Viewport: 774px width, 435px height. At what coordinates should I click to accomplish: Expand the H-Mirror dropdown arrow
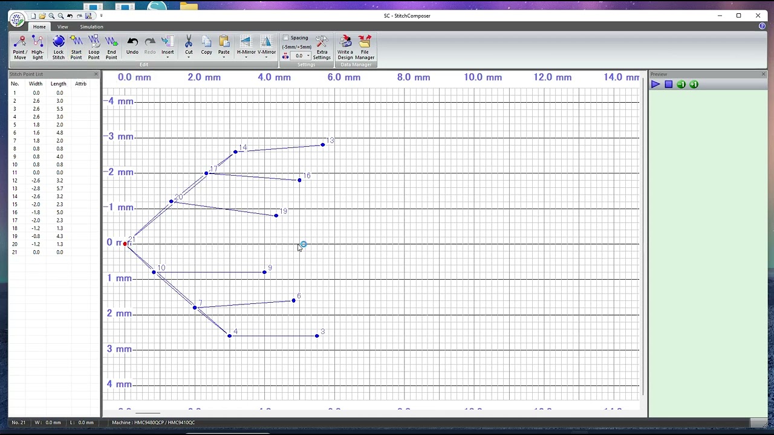pos(246,57)
